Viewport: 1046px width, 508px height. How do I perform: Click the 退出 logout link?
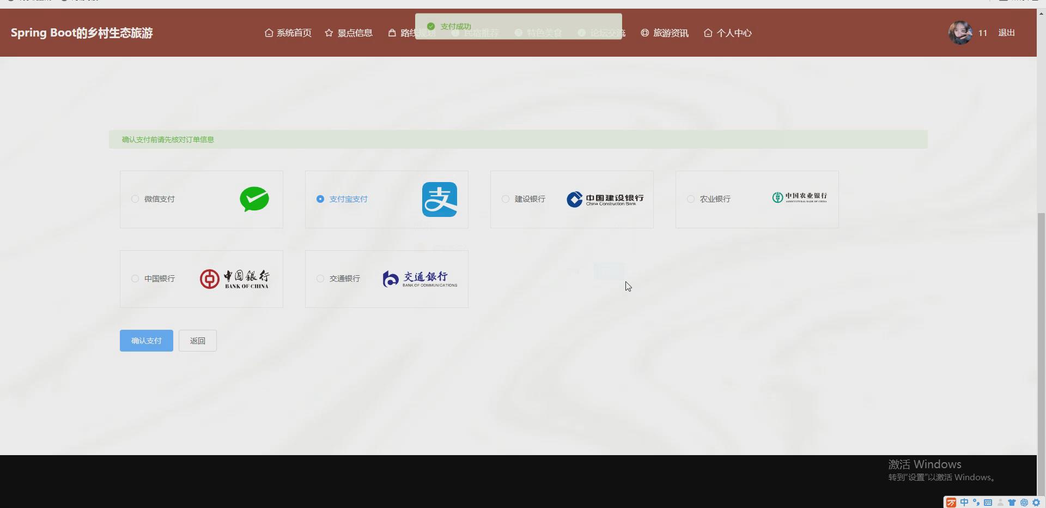(1006, 33)
